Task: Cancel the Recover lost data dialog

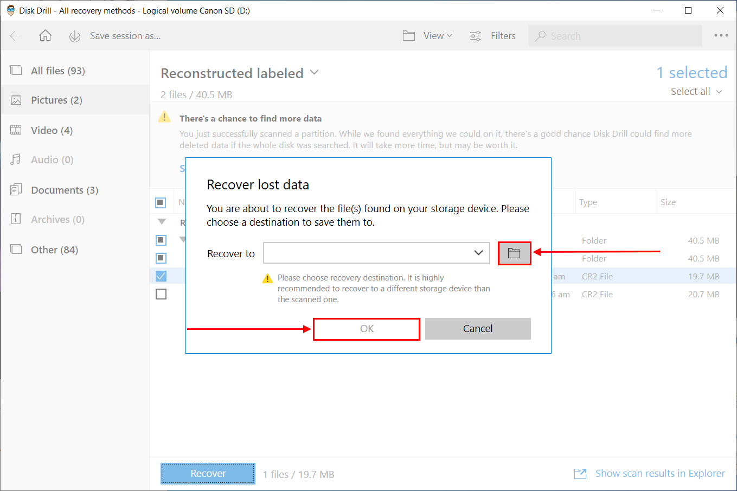Action: pos(478,329)
